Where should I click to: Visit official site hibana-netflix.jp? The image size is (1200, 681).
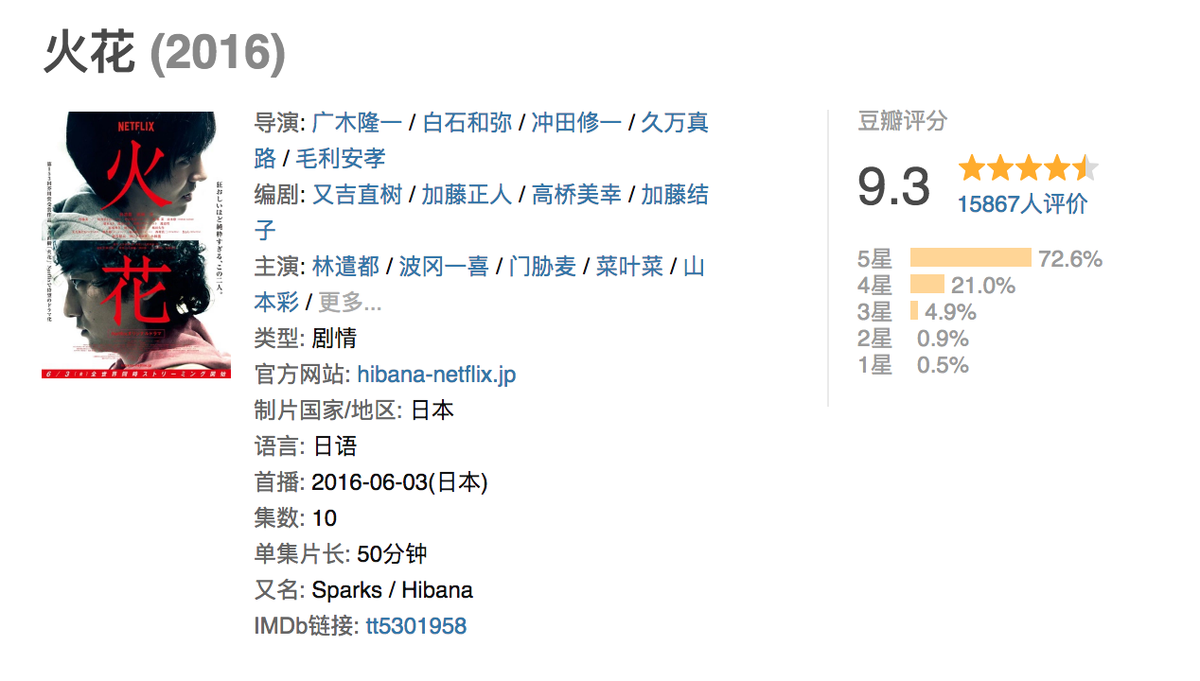pos(436,375)
